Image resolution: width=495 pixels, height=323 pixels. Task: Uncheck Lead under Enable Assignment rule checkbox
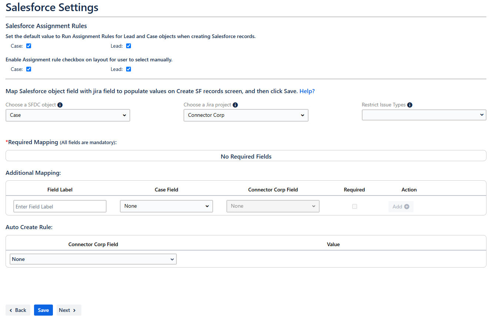pos(128,69)
